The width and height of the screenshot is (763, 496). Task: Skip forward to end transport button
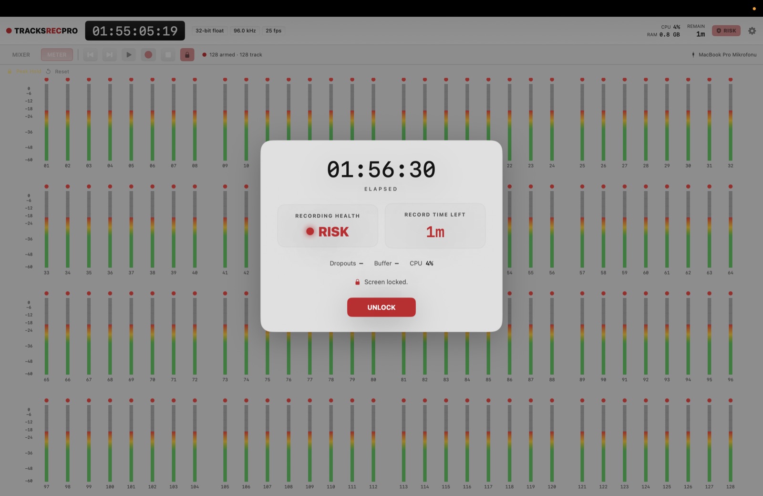click(109, 54)
